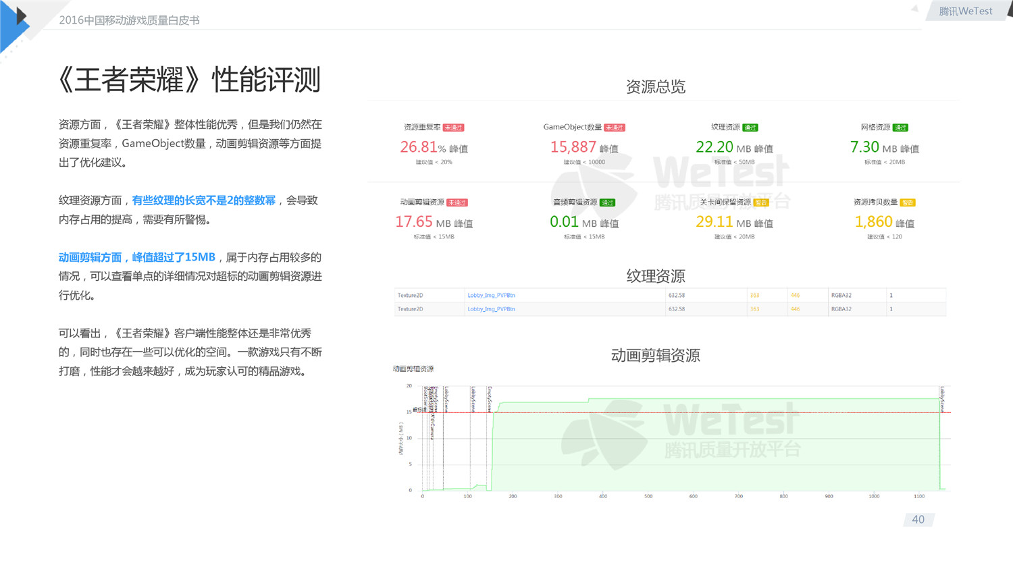Viewport: 1013px width, 569px height.
Task: Open the Lobby_Img_PVPBtn link in the first table row
Action: click(491, 296)
